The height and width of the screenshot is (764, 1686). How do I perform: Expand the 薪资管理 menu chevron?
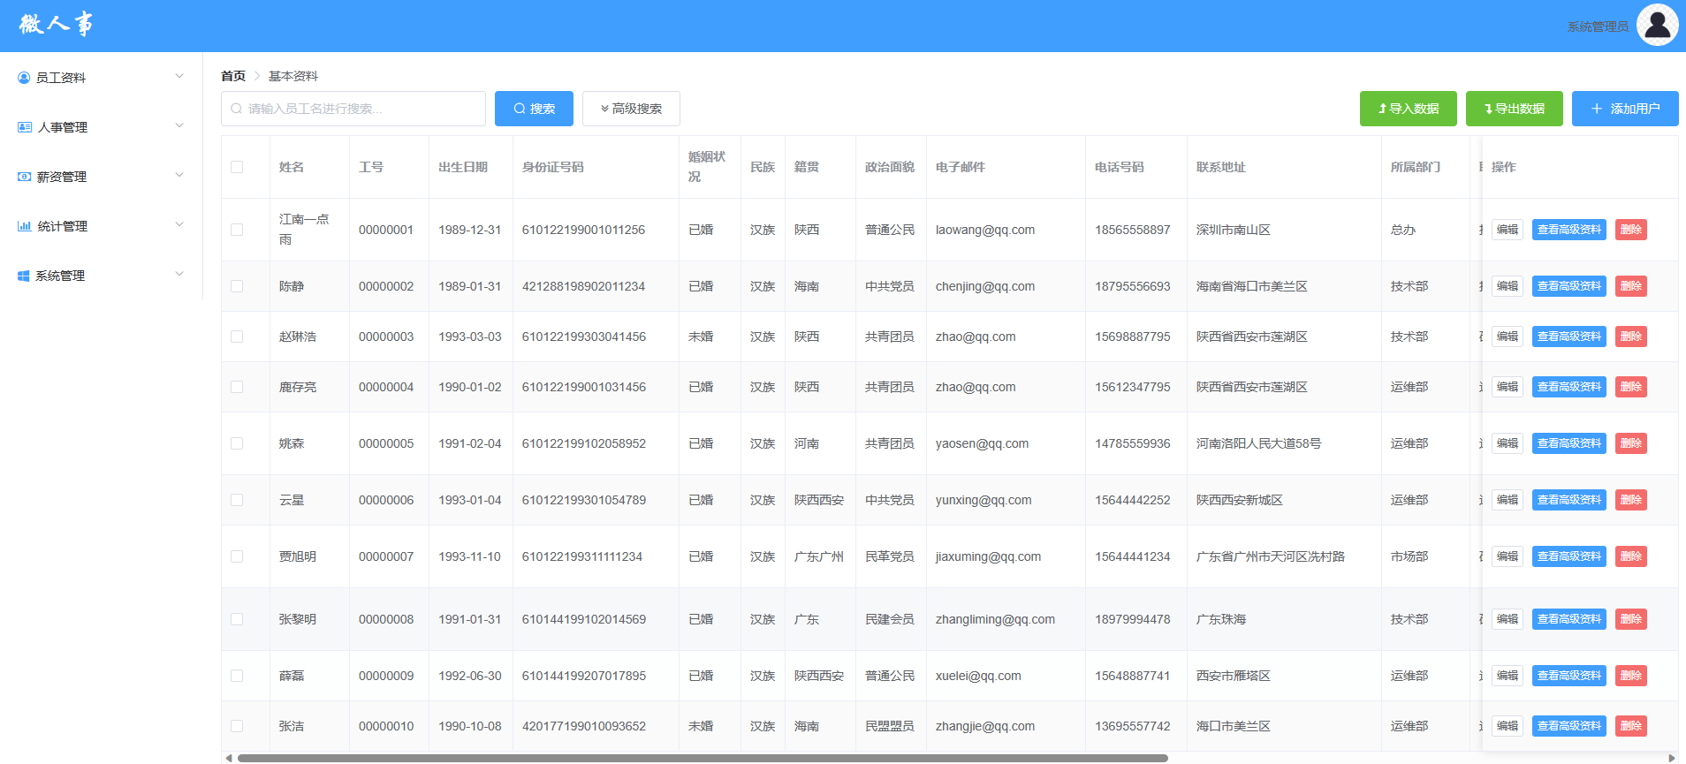click(179, 176)
